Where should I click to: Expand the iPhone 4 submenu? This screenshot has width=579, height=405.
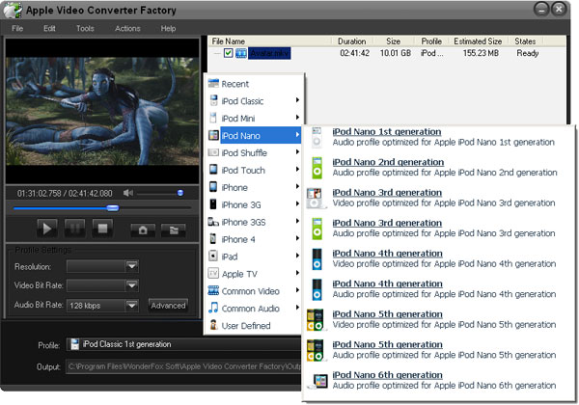coord(254,239)
